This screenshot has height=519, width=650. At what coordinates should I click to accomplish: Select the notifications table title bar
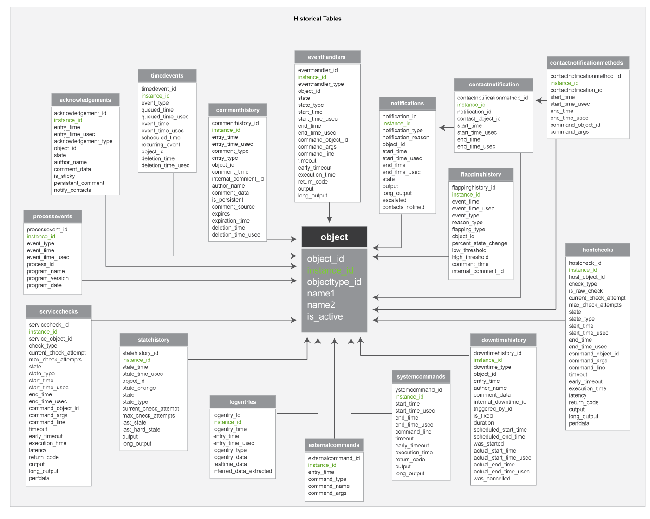point(407,103)
